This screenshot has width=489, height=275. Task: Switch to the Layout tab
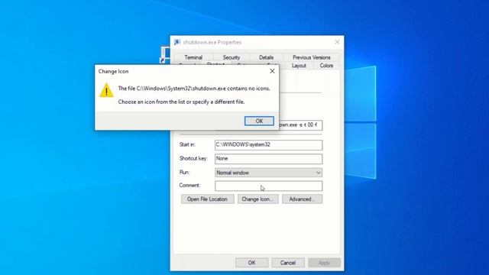[x=299, y=66]
